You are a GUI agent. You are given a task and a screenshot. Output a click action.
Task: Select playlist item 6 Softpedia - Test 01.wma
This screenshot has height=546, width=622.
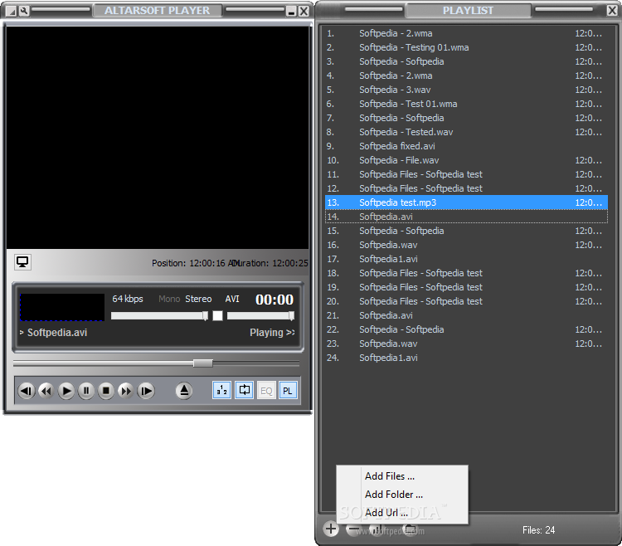(x=466, y=104)
